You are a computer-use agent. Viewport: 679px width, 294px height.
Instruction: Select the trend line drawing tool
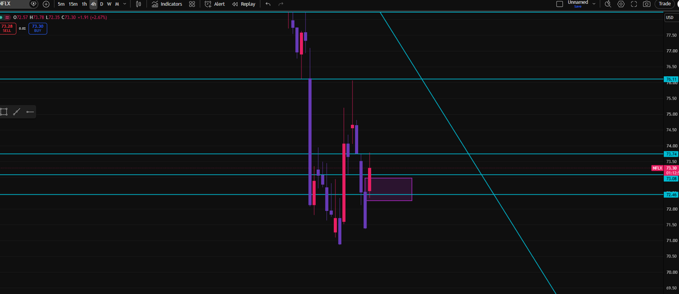[17, 112]
